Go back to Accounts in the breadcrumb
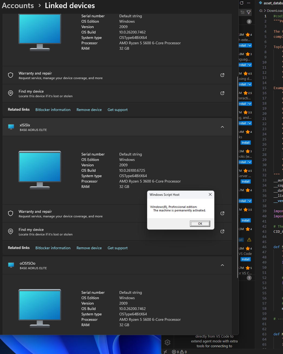 (18, 5)
